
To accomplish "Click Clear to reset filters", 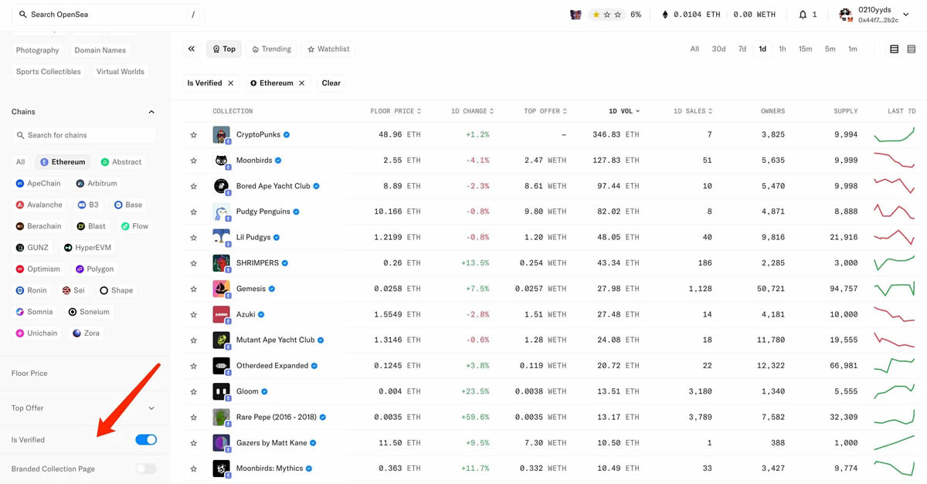I will pyautogui.click(x=331, y=83).
